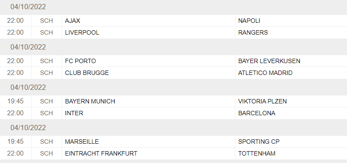Select BAYERN MUNICH in the list

pyautogui.click(x=90, y=101)
